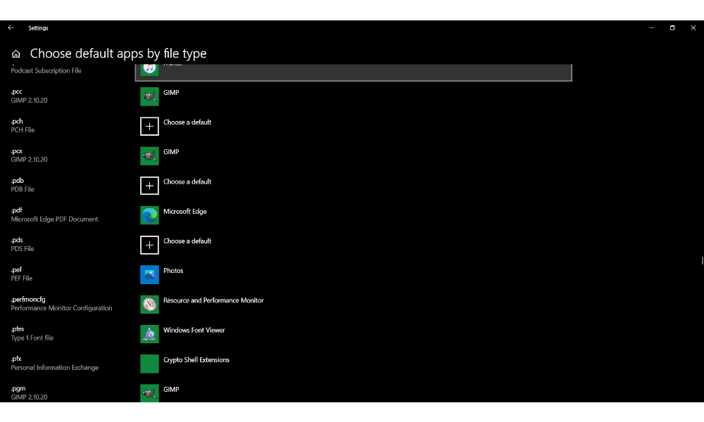Viewport: 704px width, 422px height.
Task: Select the Podcast Subscription File label
Action: click(46, 70)
